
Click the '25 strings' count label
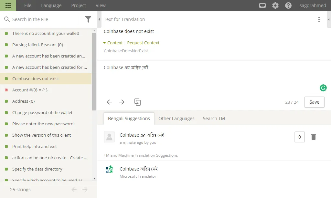point(20,190)
